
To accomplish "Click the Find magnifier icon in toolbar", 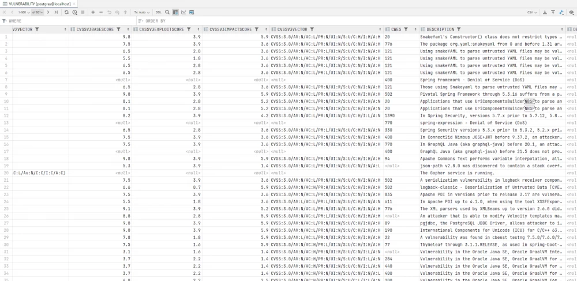I will (x=167, y=12).
